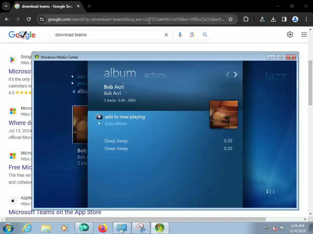
Task: Bookmark this page with the star icon
Action: tap(230, 19)
